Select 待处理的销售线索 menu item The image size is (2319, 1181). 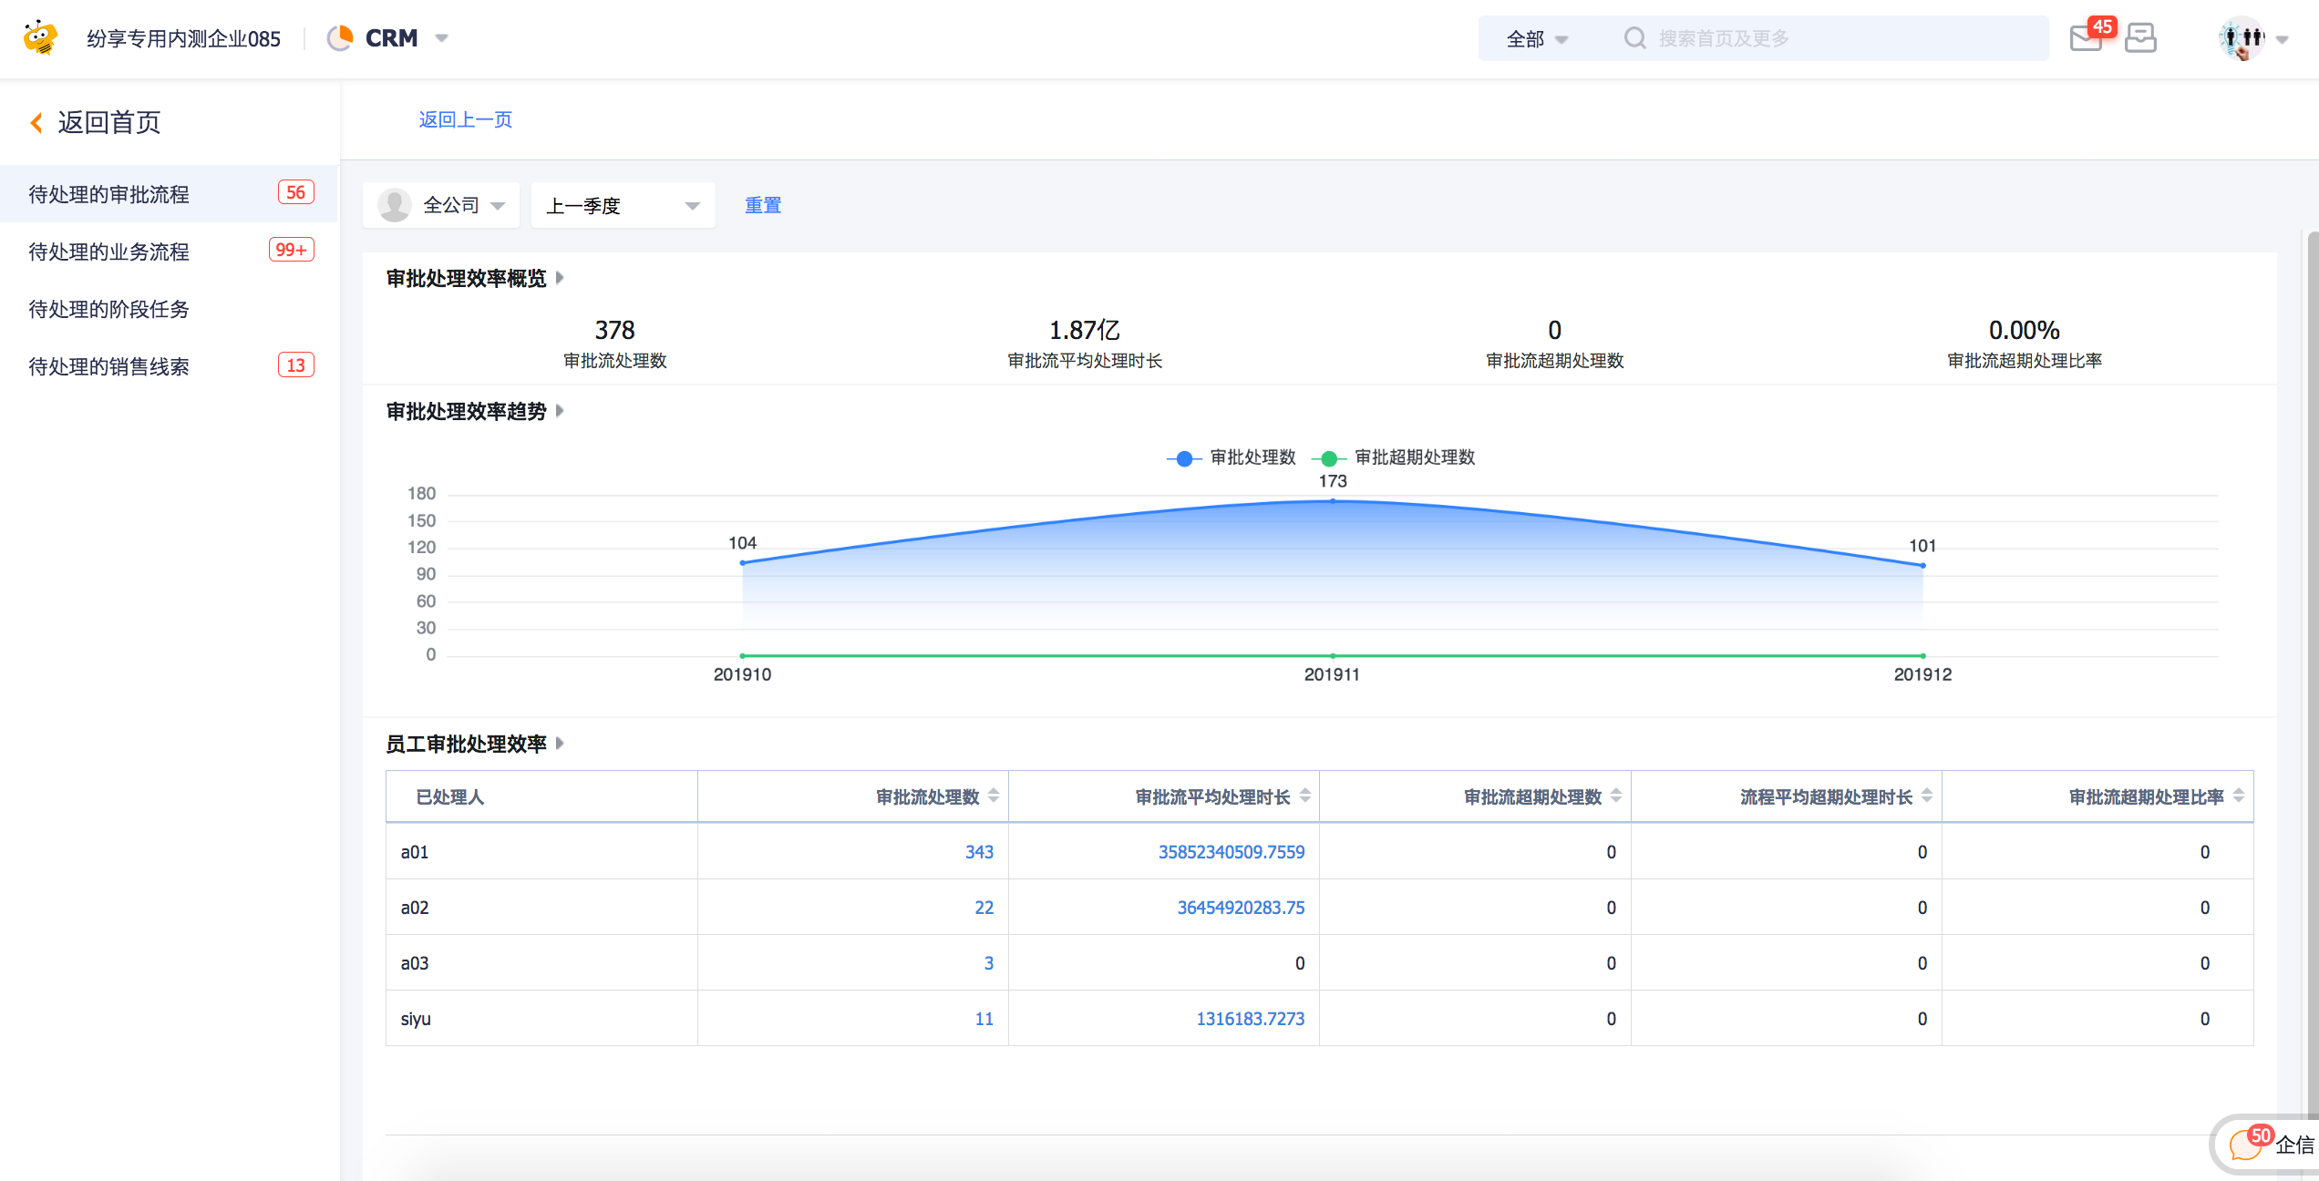(x=169, y=365)
